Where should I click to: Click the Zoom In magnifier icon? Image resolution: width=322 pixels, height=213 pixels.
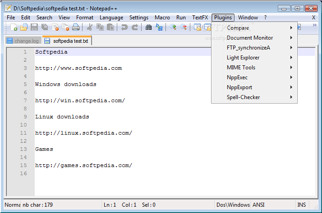tap(173, 27)
